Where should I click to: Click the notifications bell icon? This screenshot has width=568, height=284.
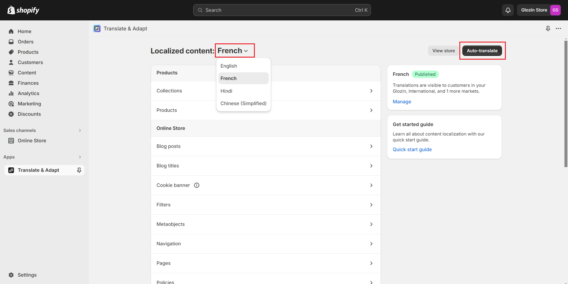tap(508, 10)
